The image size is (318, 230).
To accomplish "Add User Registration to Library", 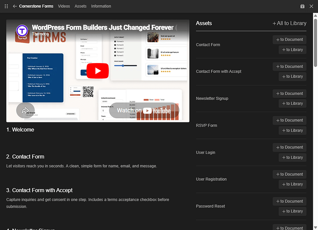I will [293, 184].
